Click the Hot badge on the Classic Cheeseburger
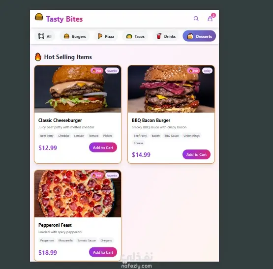This screenshot has height=269, width=273. pos(97,71)
